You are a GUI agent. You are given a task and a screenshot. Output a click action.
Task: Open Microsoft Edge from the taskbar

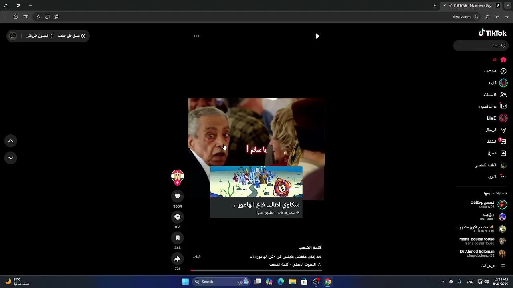tap(281, 282)
